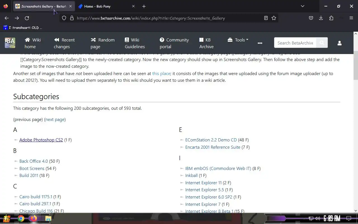The height and width of the screenshot is (224, 358).
Task: Open Cairo build 1175.1 category
Action: coord(36,197)
